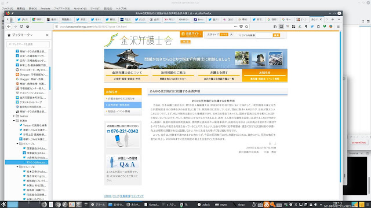Click the 会員サイト orange button
Image resolution: width=371 pixels, height=208 pixels.
[191, 34]
